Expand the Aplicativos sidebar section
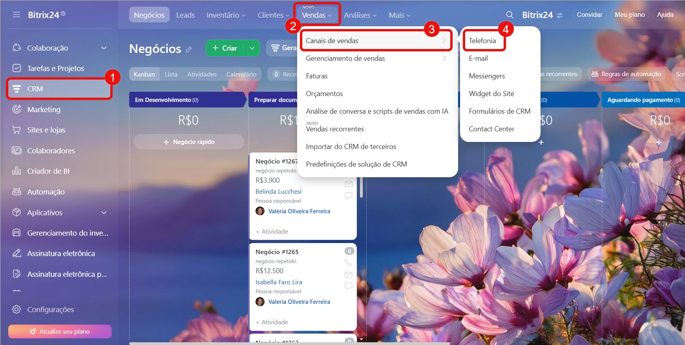The image size is (685, 345). (104, 212)
